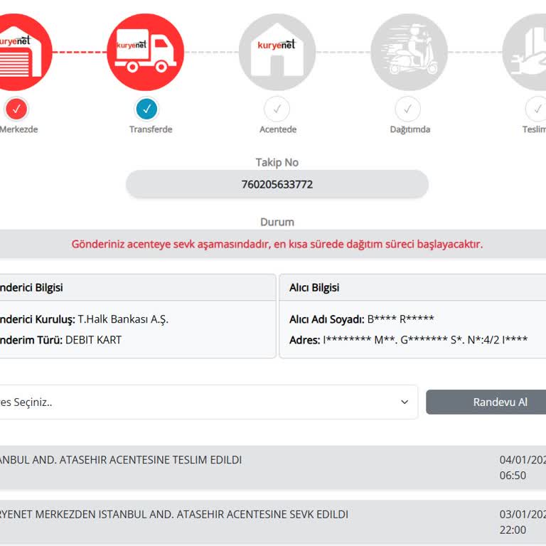Click the Acentede stage label
Image resolution: width=546 pixels, height=546 pixels.
278,129
